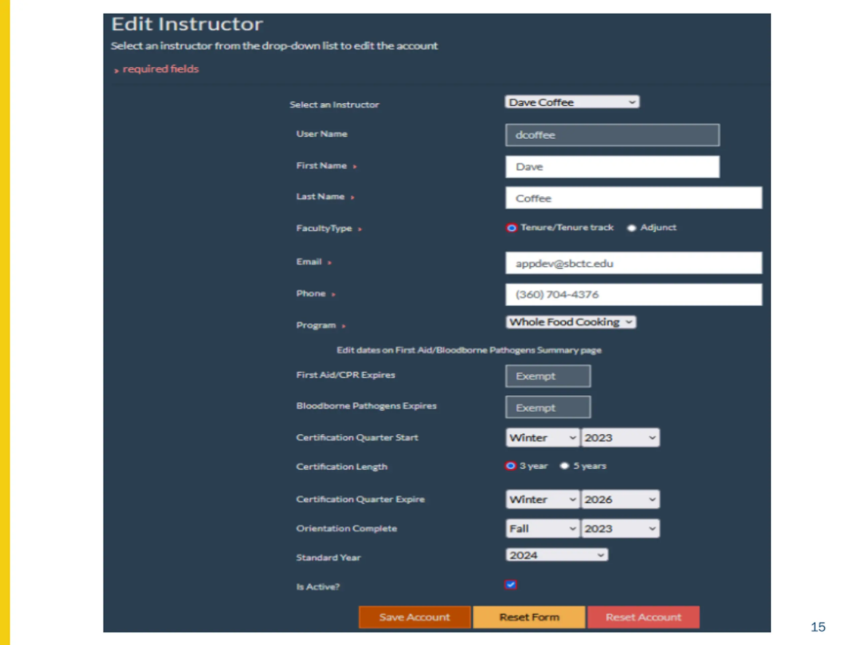This screenshot has width=860, height=645.
Task: Toggle the Is Active checkbox
Action: click(x=511, y=585)
